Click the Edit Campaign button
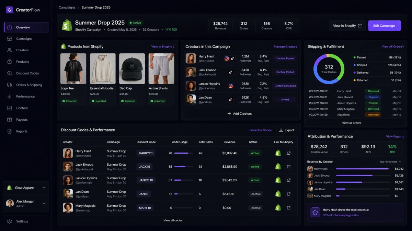Viewport: 412px width, 231px height. point(384,26)
